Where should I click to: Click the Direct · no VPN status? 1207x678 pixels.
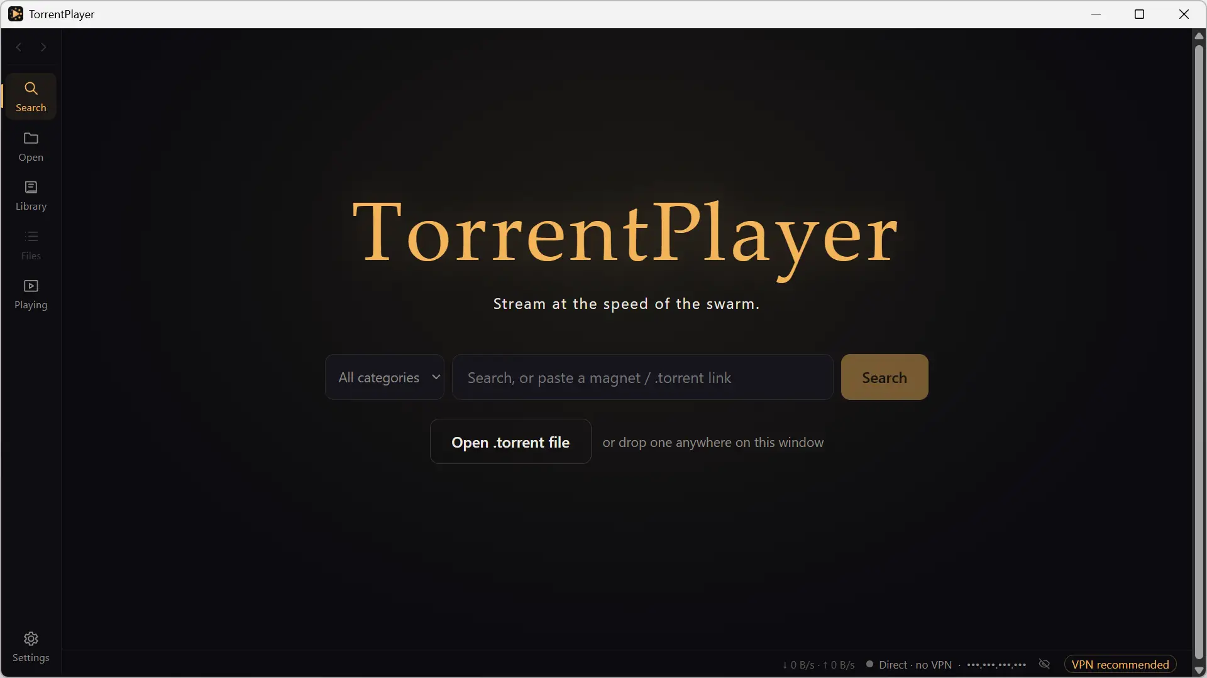click(x=909, y=665)
